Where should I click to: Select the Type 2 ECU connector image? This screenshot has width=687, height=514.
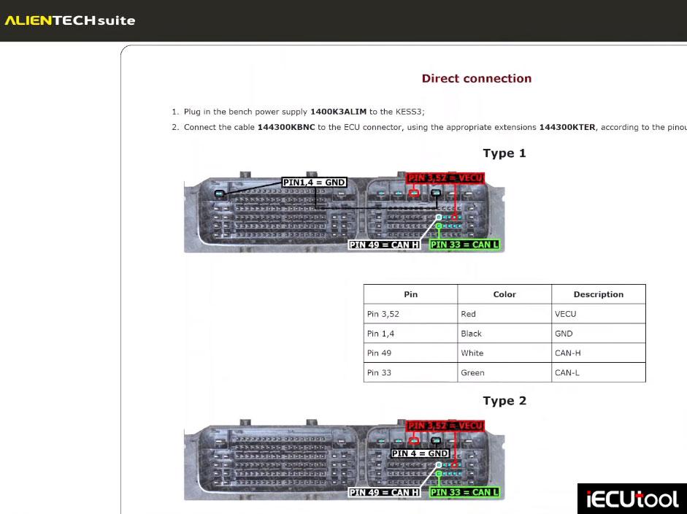pos(345,460)
